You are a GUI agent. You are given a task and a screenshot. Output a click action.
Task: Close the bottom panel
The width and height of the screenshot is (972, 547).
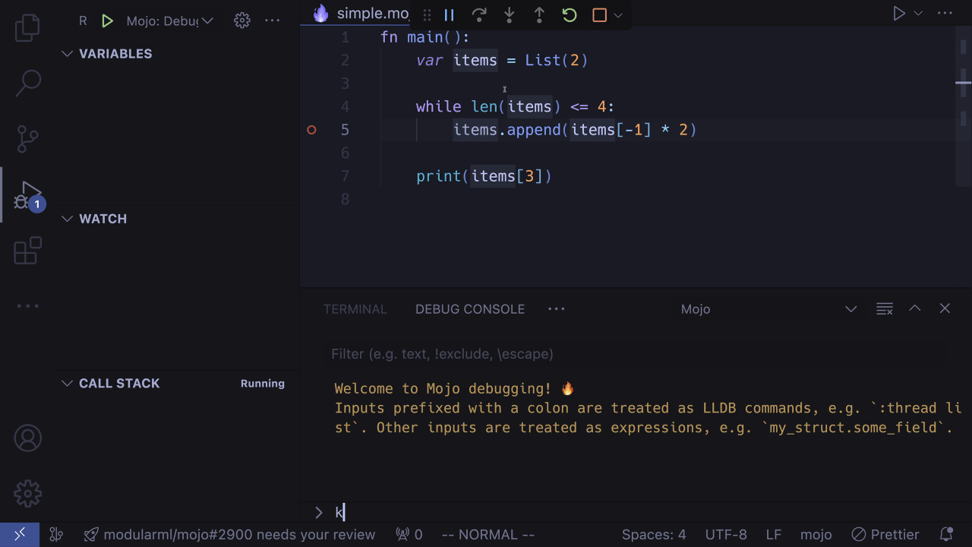point(945,308)
